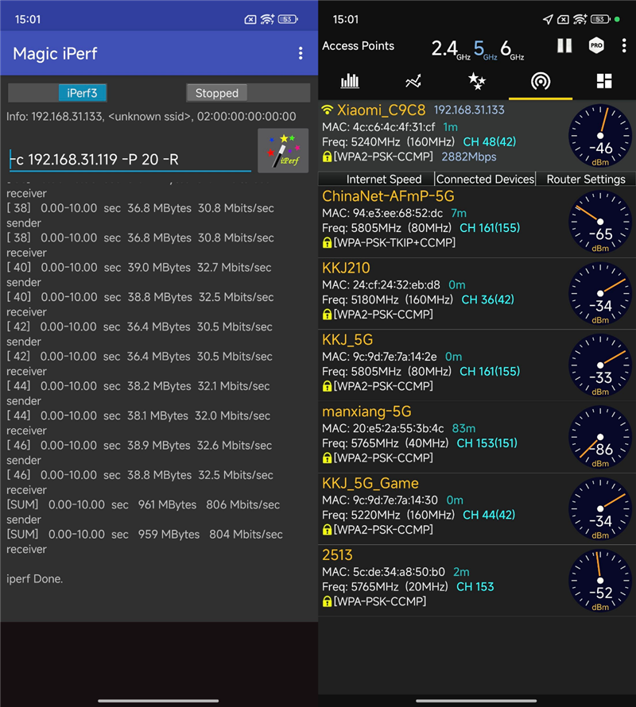
Task: Open the channel bar graph view
Action: point(350,81)
